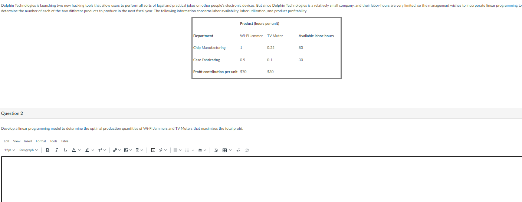Expand the text color options arrow

click(79, 150)
